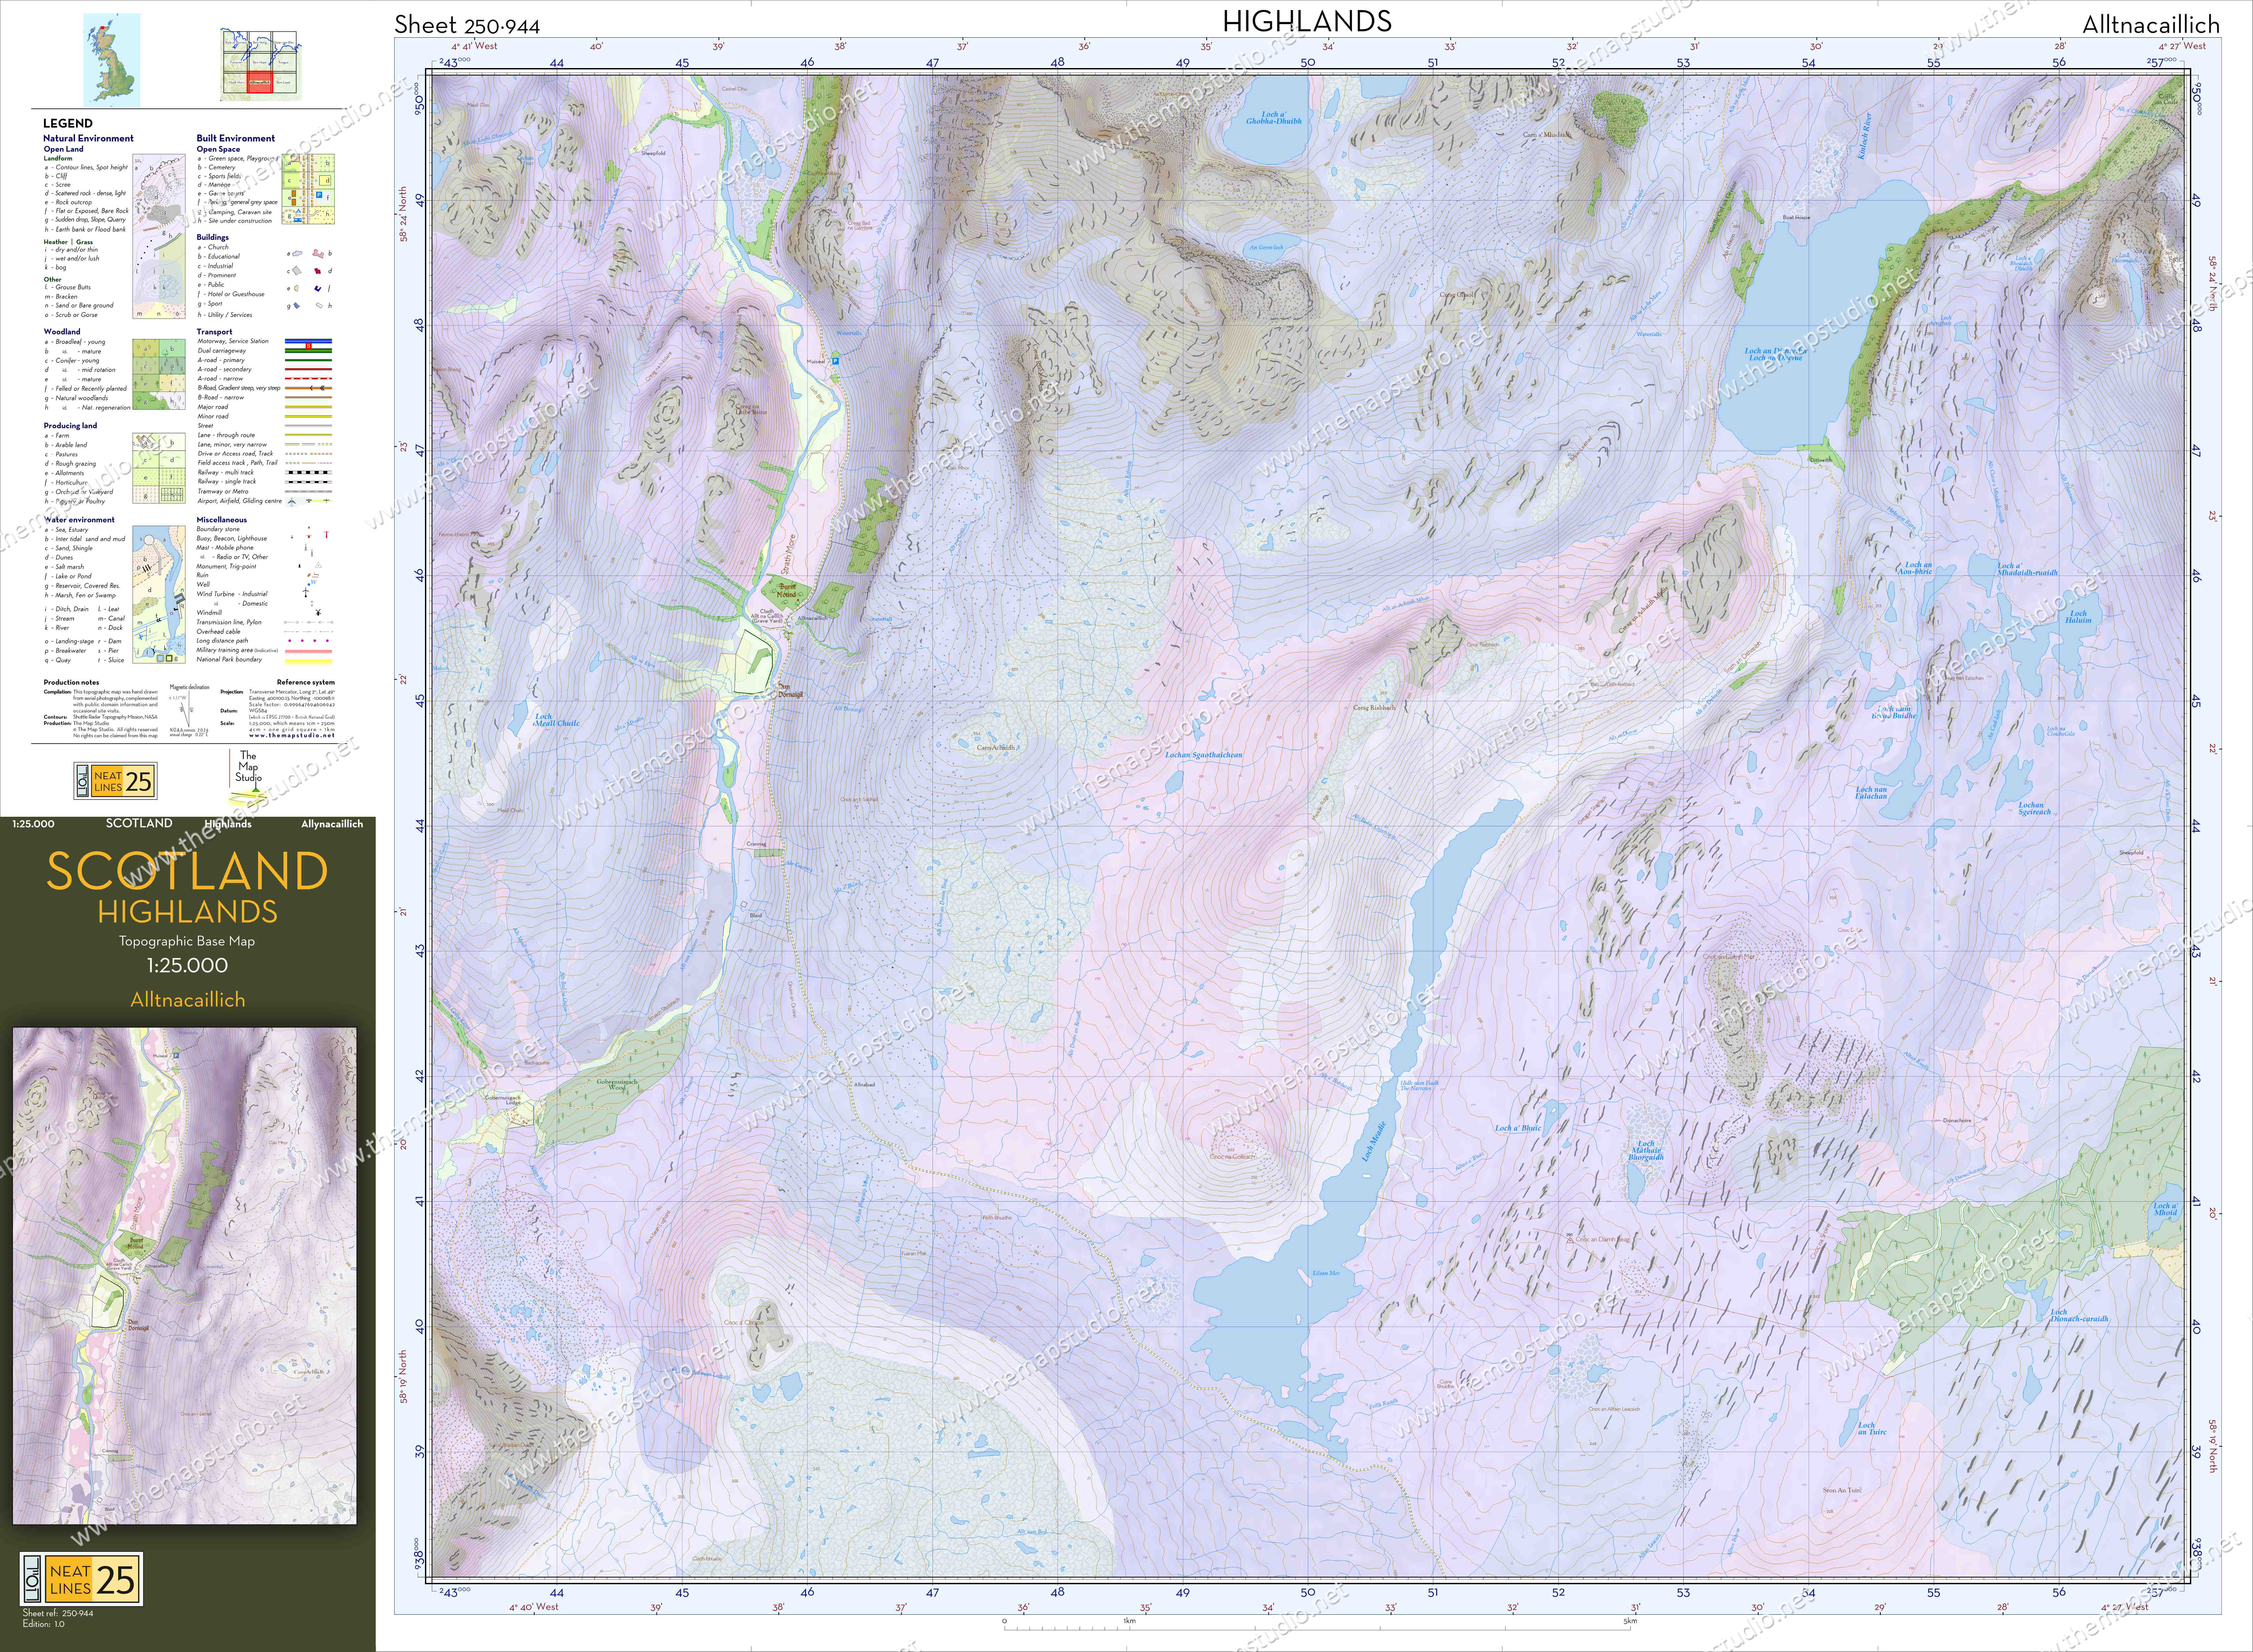
Task: Click the "Gobernuisgach Wood" map label
Action: click(x=617, y=1085)
